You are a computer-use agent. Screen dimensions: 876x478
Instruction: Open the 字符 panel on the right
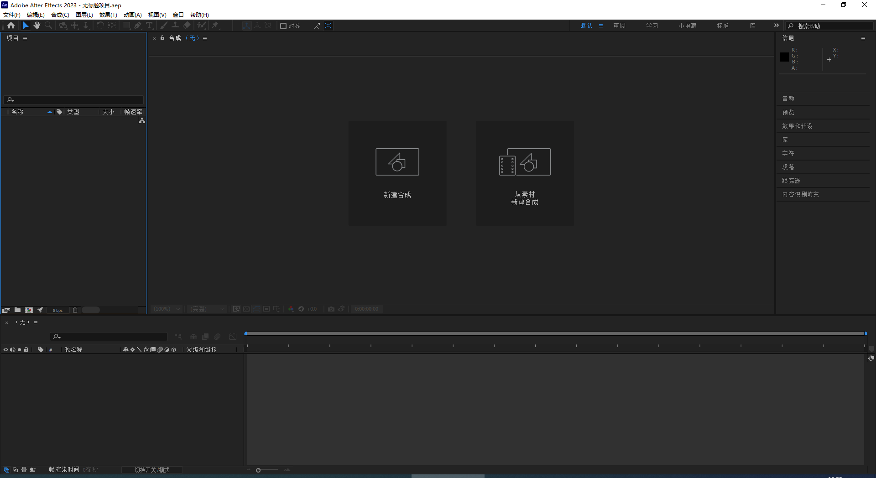click(788, 153)
